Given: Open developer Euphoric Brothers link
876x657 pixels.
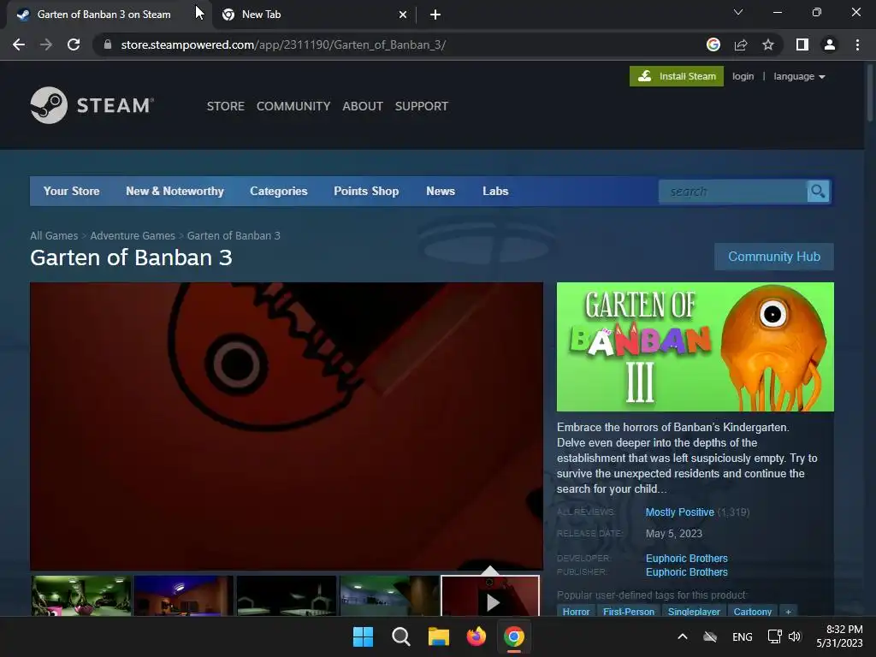Looking at the screenshot, I should (687, 558).
